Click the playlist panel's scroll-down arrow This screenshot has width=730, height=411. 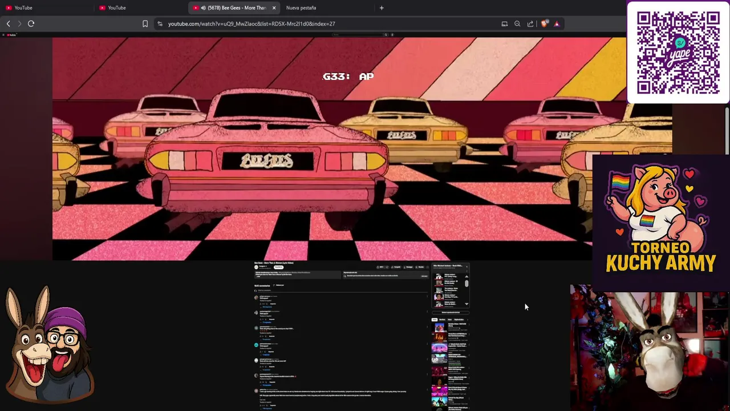tap(467, 304)
